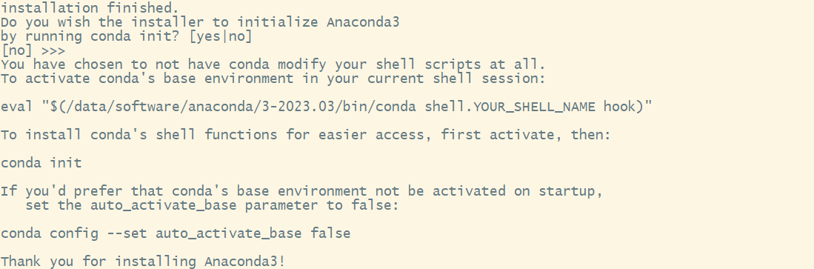Image resolution: width=814 pixels, height=269 pixels.
Task: Click 'If you'd prefer that conda's base' line
Action: pos(301,191)
